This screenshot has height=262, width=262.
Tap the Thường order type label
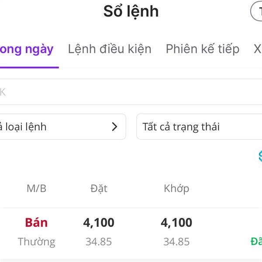(x=36, y=241)
